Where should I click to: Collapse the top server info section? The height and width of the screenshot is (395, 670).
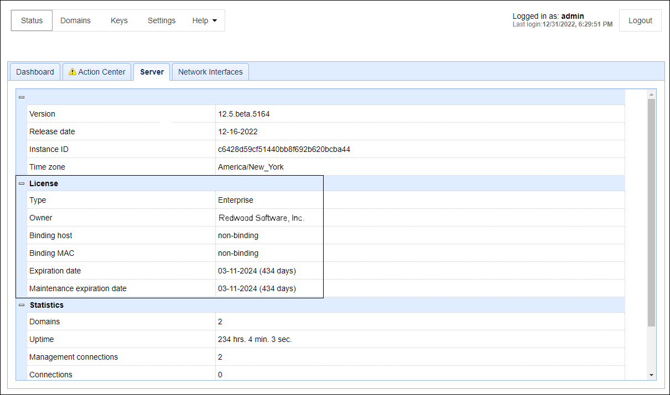pos(22,97)
